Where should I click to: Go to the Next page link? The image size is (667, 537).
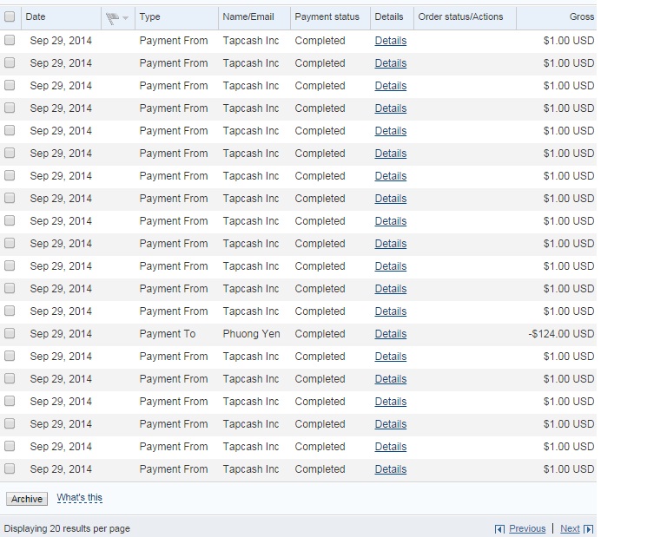pos(570,528)
